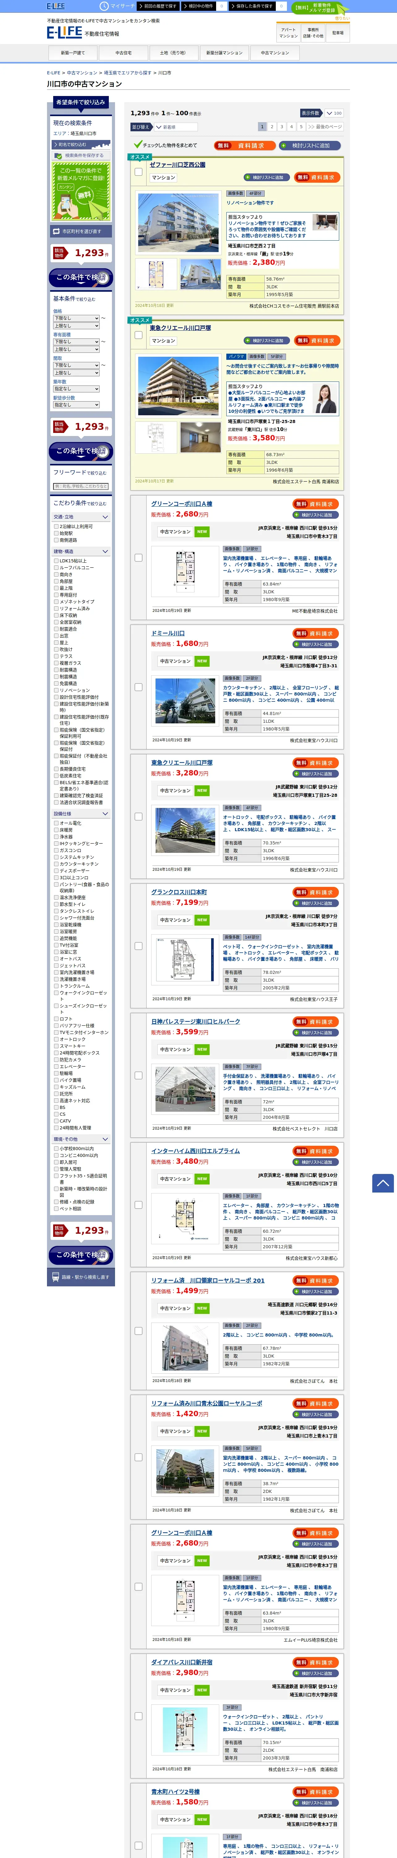
Task: Open アパート・マンション header tab
Action: 288,33
